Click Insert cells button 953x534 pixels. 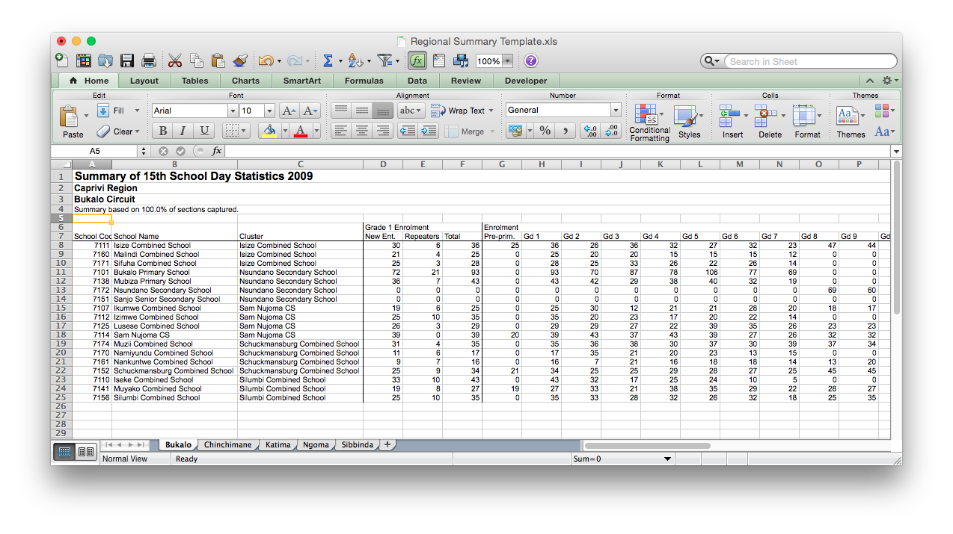click(732, 122)
